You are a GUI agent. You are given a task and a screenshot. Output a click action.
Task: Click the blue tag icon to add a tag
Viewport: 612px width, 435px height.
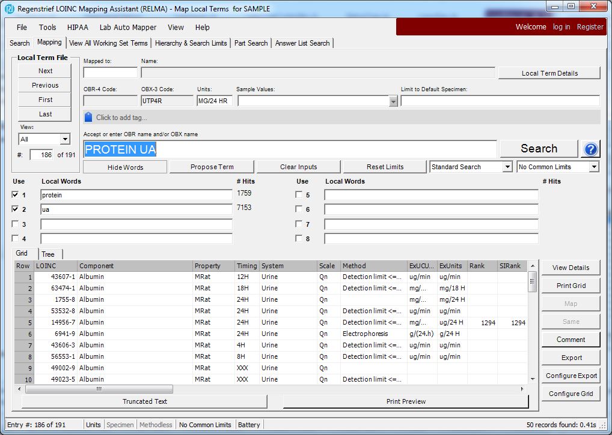[x=88, y=117]
